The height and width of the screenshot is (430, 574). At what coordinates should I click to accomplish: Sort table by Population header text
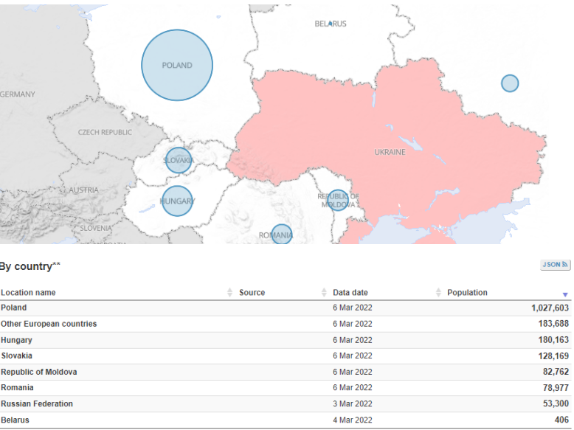(467, 293)
